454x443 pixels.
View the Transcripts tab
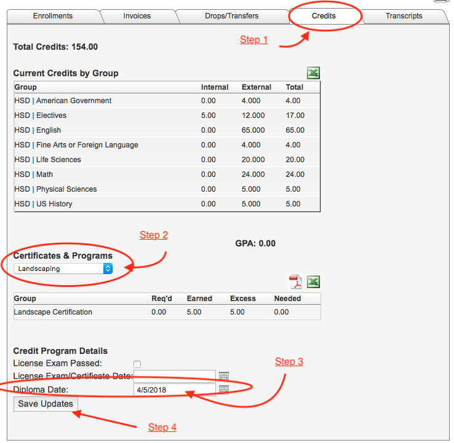click(x=404, y=16)
